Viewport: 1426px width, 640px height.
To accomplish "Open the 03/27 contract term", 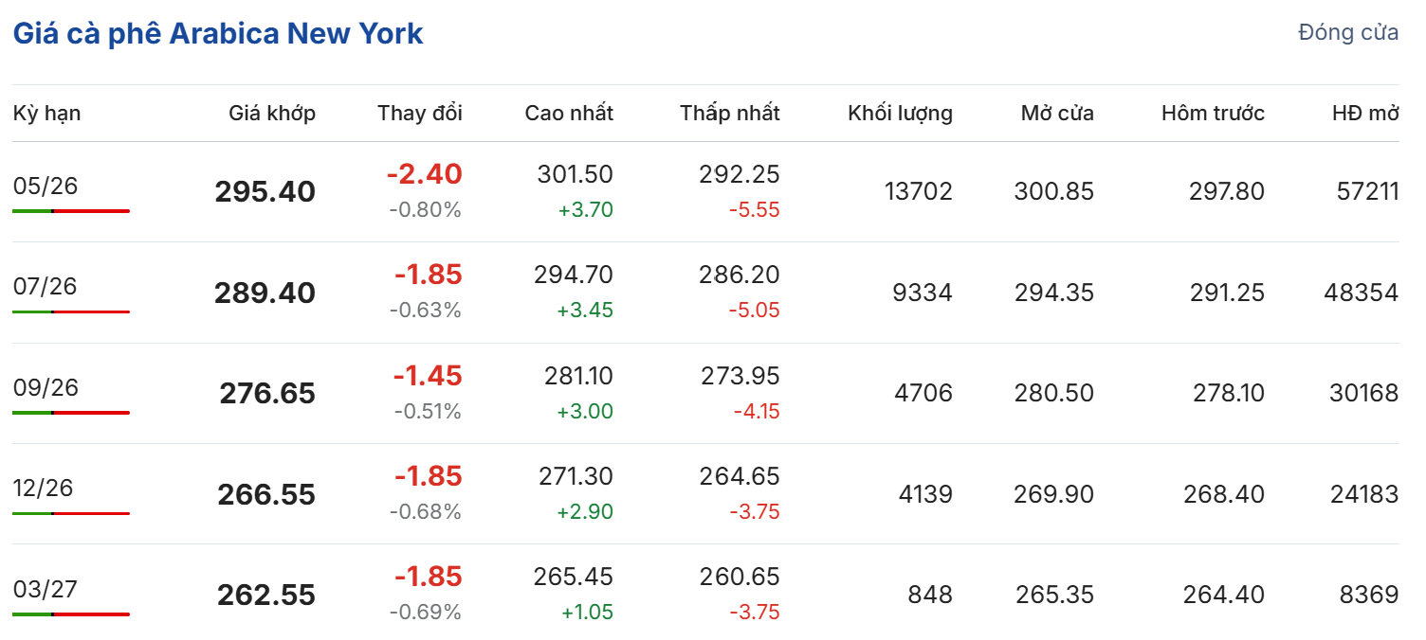I will click(x=46, y=590).
